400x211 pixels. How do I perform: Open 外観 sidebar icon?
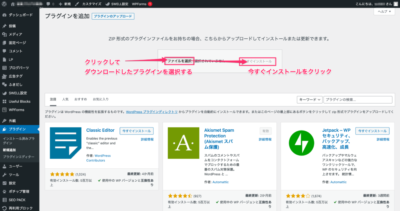[x=4, y=121]
